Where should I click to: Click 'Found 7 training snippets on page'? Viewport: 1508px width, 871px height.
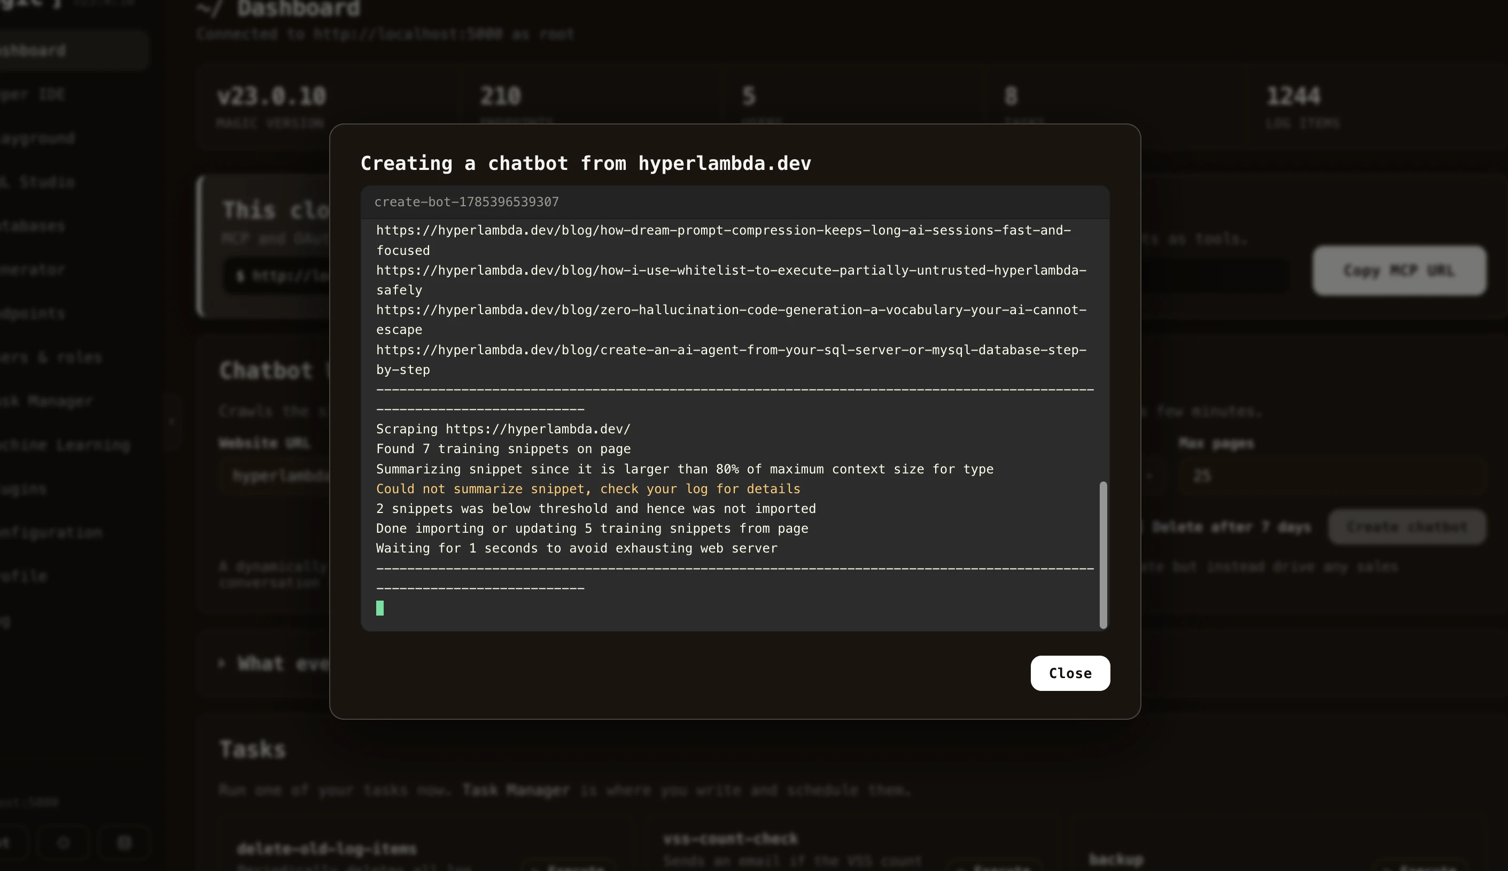pyautogui.click(x=503, y=449)
